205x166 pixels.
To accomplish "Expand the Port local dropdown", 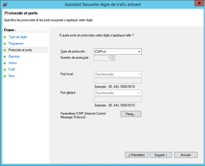I will tap(118, 74).
